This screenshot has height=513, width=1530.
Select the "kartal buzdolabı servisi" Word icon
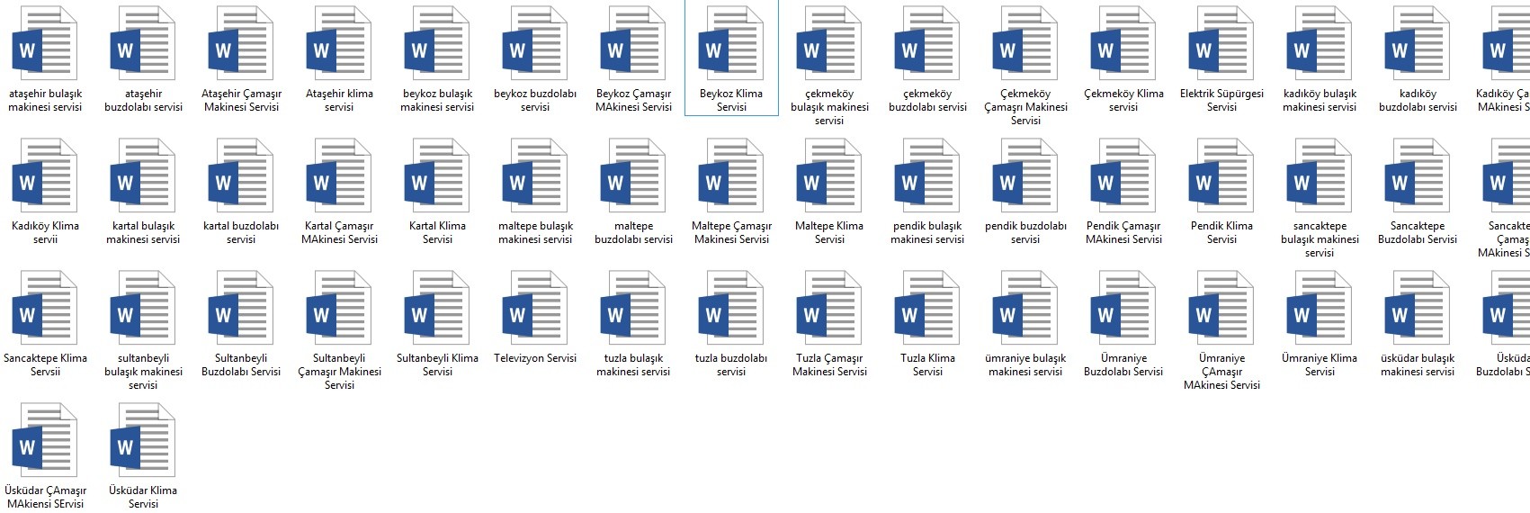coord(240,175)
